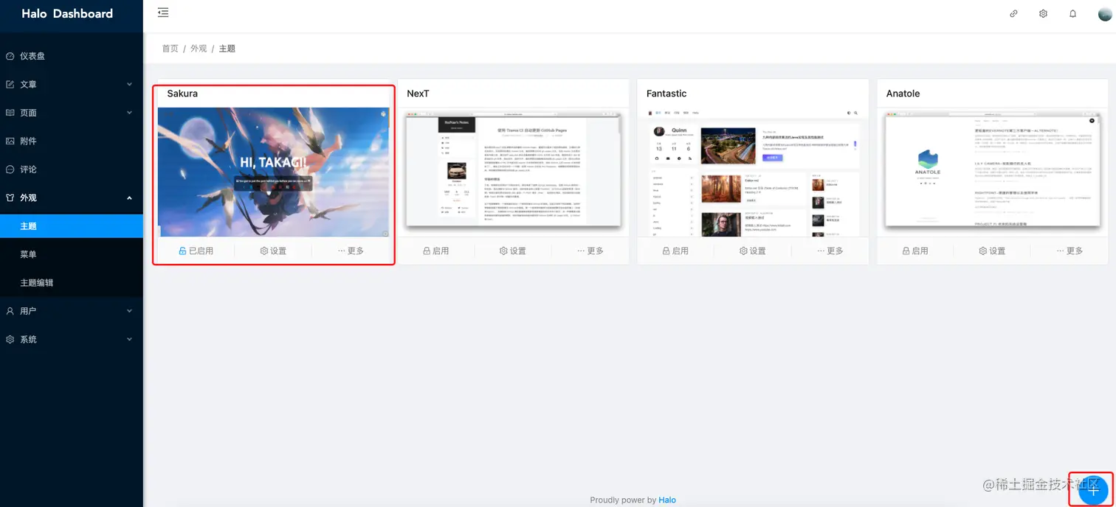Enable the NexT theme with 启用

(x=436, y=251)
